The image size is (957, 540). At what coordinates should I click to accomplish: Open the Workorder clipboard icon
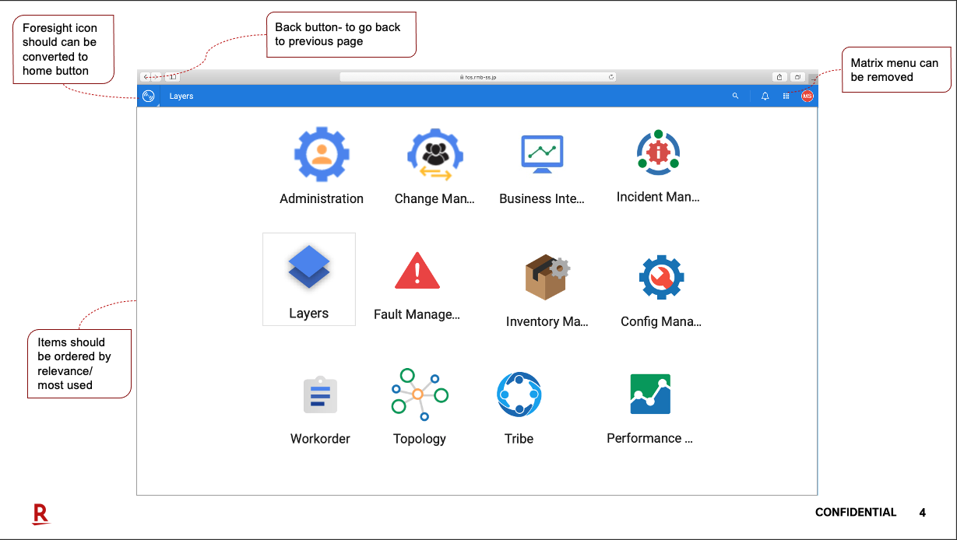tap(320, 394)
